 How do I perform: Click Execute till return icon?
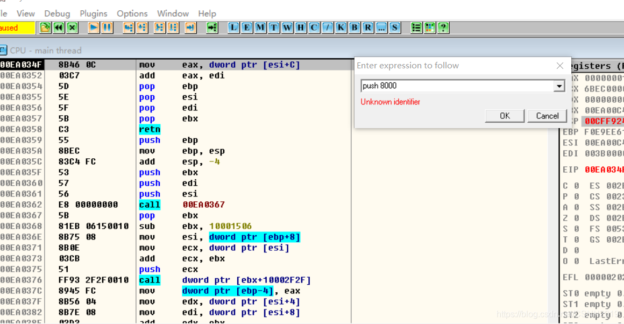pyautogui.click(x=190, y=28)
